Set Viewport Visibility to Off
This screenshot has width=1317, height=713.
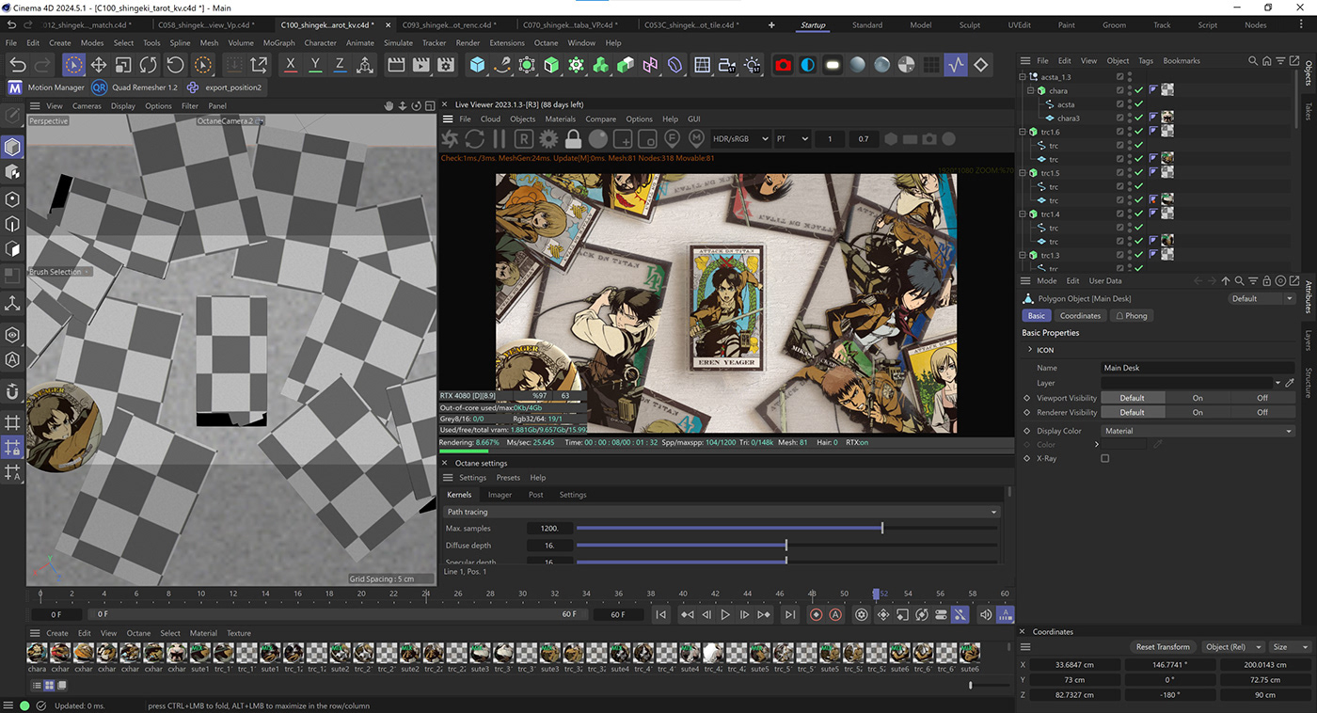coord(1262,398)
